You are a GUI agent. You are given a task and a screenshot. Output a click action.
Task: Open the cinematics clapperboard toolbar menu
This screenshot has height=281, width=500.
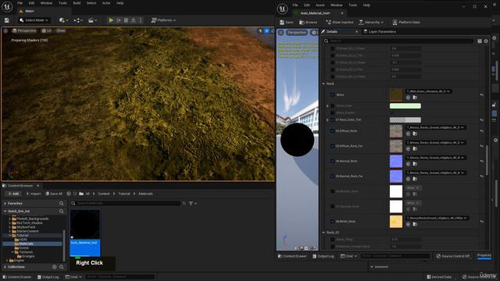[x=92, y=20]
